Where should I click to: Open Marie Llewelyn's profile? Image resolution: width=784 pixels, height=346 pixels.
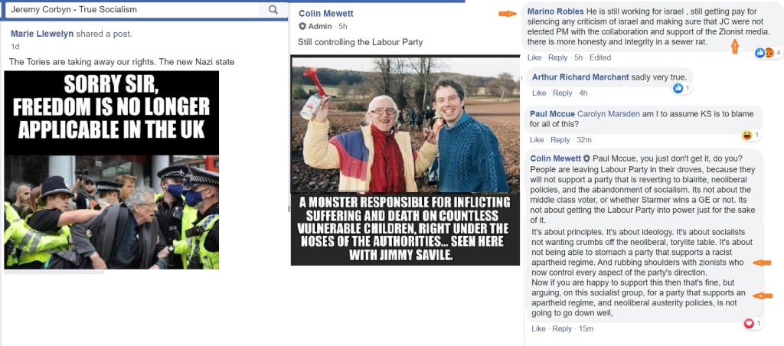pyautogui.click(x=42, y=34)
